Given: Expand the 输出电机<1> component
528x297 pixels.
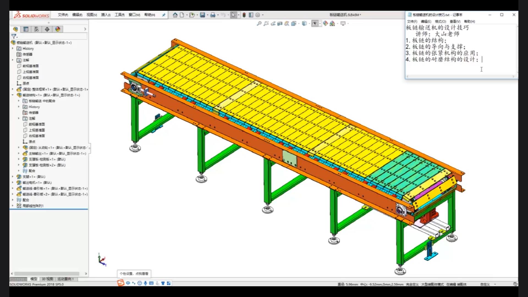Looking at the screenshot, I should click(x=13, y=182).
